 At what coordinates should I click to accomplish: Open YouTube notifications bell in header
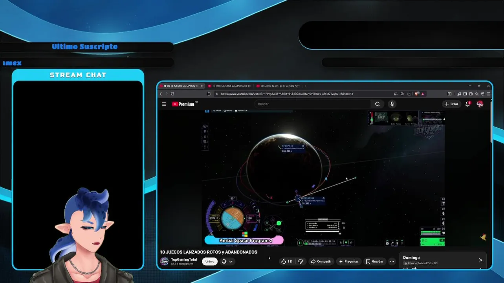(467, 104)
